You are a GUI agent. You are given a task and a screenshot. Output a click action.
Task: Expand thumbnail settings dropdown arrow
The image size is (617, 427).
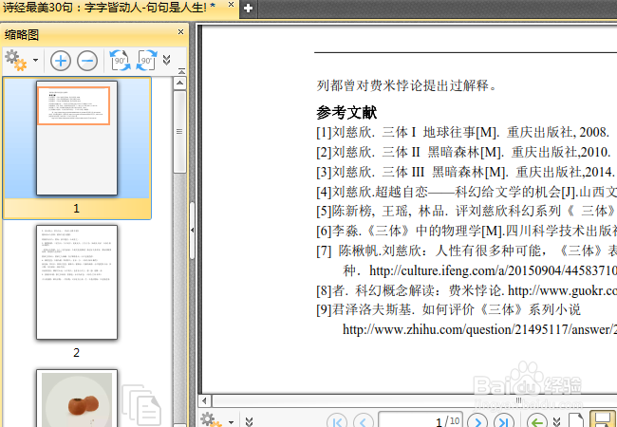click(36, 61)
